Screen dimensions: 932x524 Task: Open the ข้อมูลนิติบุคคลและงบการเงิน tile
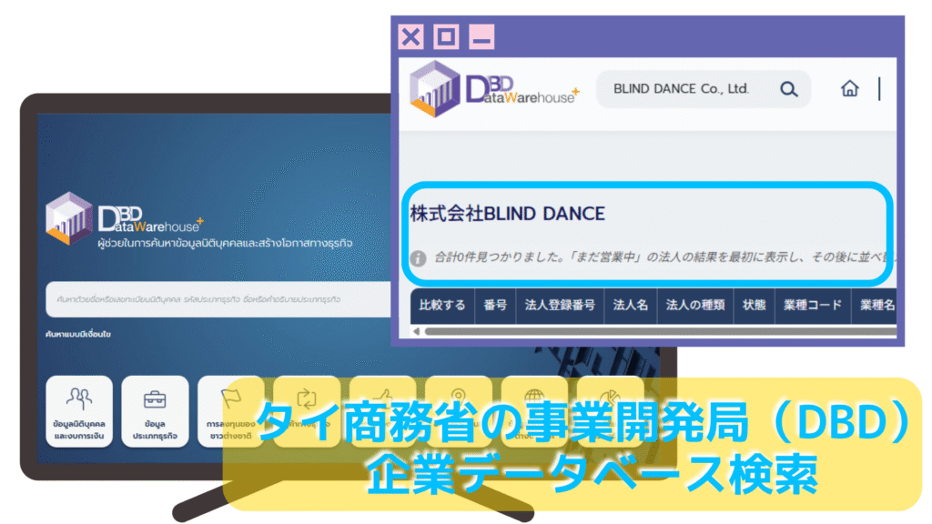click(79, 412)
